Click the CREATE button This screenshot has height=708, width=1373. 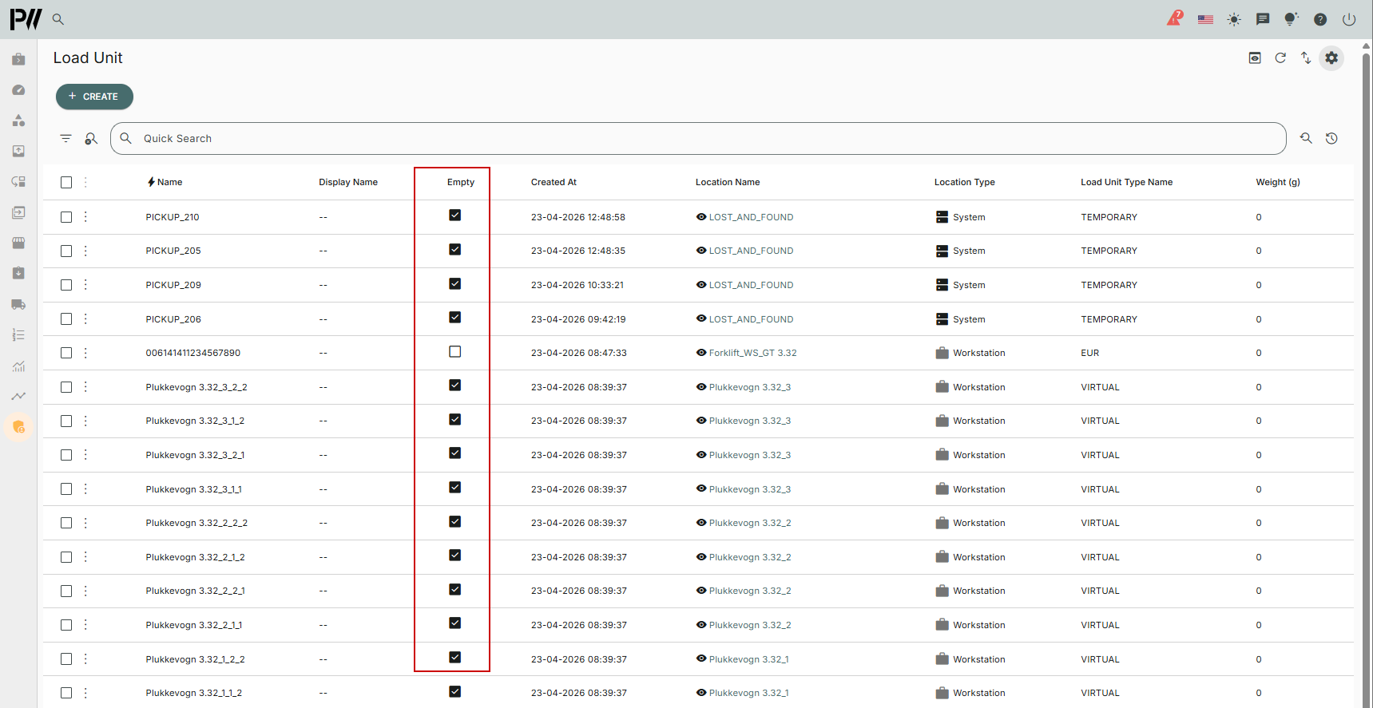[x=94, y=97]
